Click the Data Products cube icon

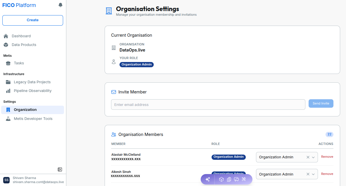[6, 45]
